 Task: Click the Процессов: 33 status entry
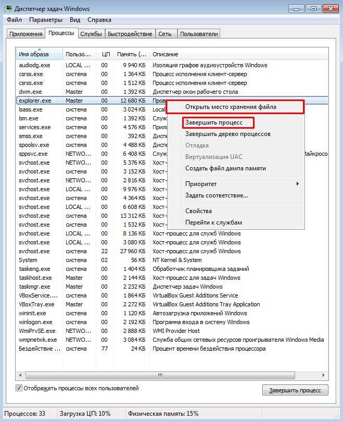[x=25, y=414]
